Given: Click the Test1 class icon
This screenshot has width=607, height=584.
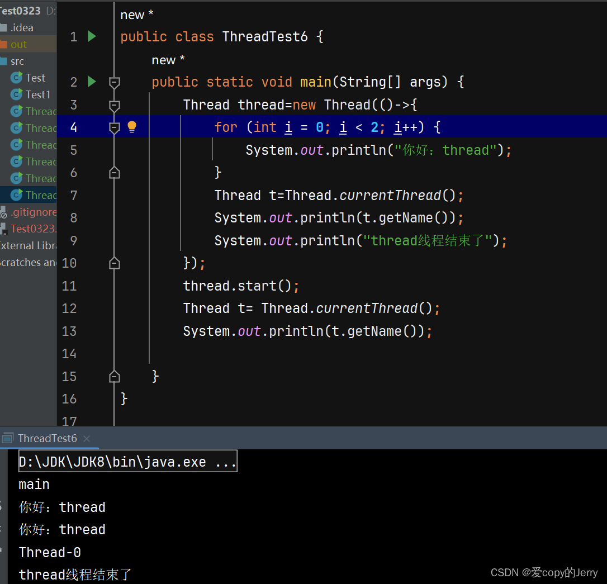Looking at the screenshot, I should click(x=16, y=94).
